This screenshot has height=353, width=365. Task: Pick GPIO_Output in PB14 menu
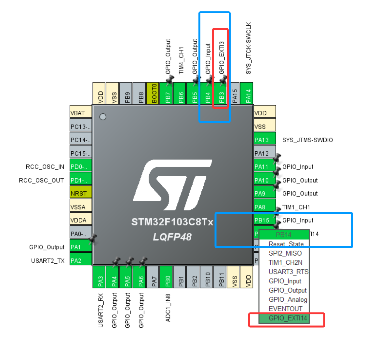tap(284, 291)
